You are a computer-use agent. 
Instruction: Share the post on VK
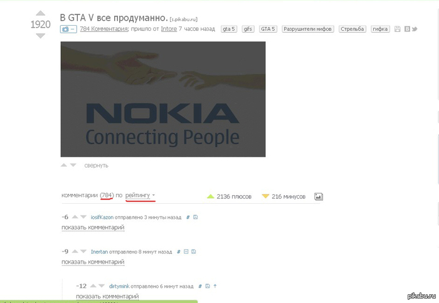coord(407,29)
